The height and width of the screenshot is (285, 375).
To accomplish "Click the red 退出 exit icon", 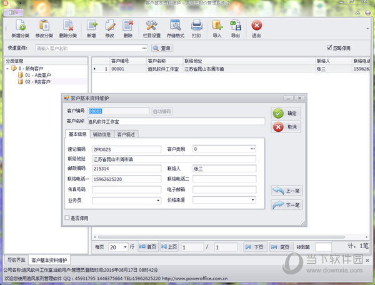I will tap(256, 29).
